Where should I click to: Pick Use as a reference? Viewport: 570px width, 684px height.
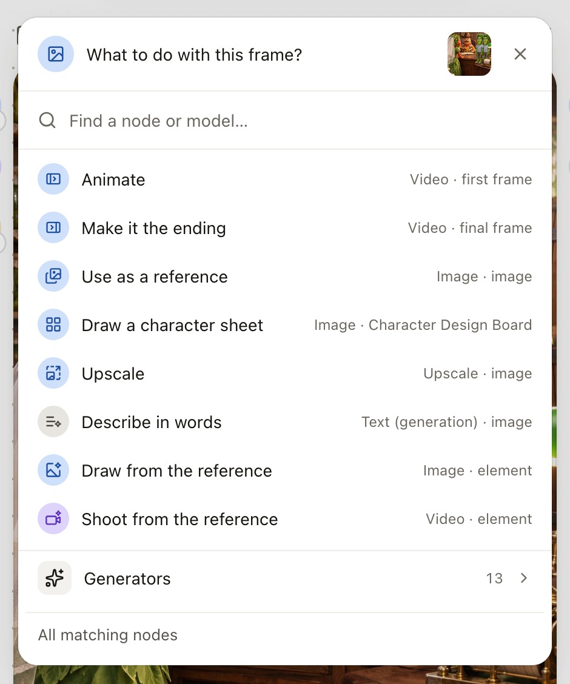click(285, 276)
